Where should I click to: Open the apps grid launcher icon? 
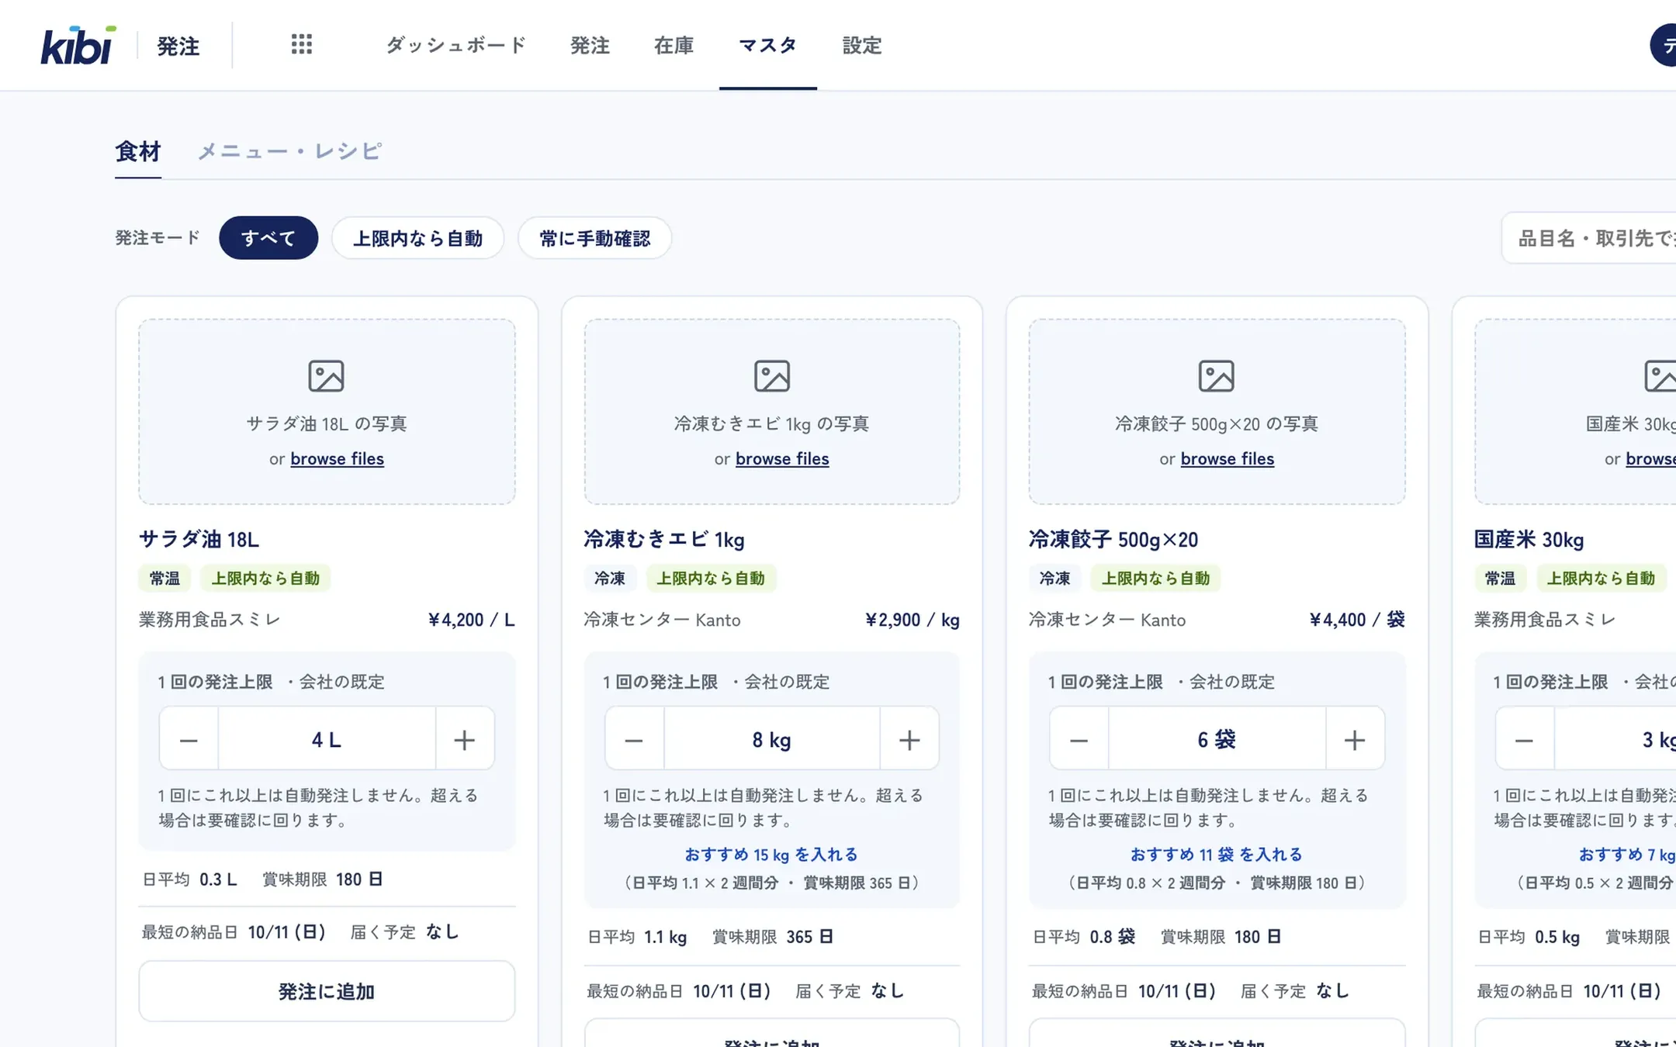click(302, 45)
